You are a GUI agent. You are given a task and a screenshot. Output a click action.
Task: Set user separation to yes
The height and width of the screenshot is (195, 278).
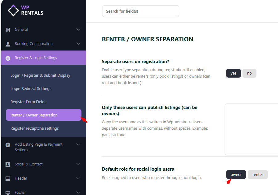click(x=233, y=73)
